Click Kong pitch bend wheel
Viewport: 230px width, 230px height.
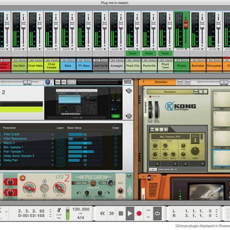(150, 110)
